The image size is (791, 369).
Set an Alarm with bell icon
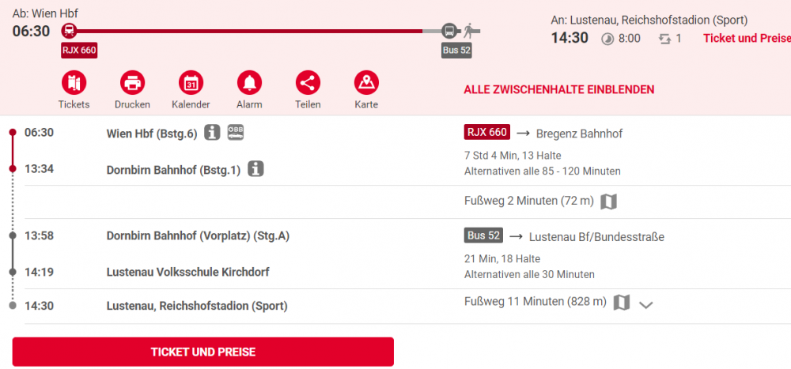click(249, 83)
